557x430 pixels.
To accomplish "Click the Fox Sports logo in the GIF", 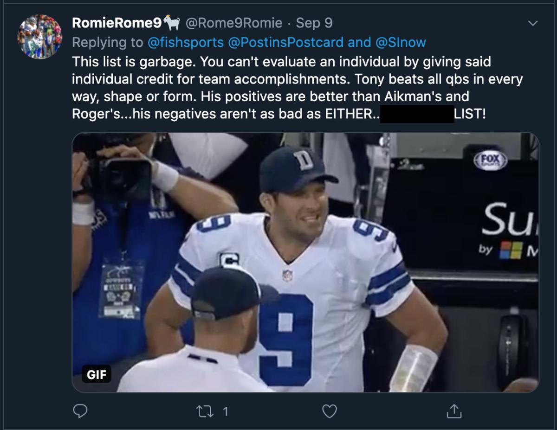I will click(490, 160).
